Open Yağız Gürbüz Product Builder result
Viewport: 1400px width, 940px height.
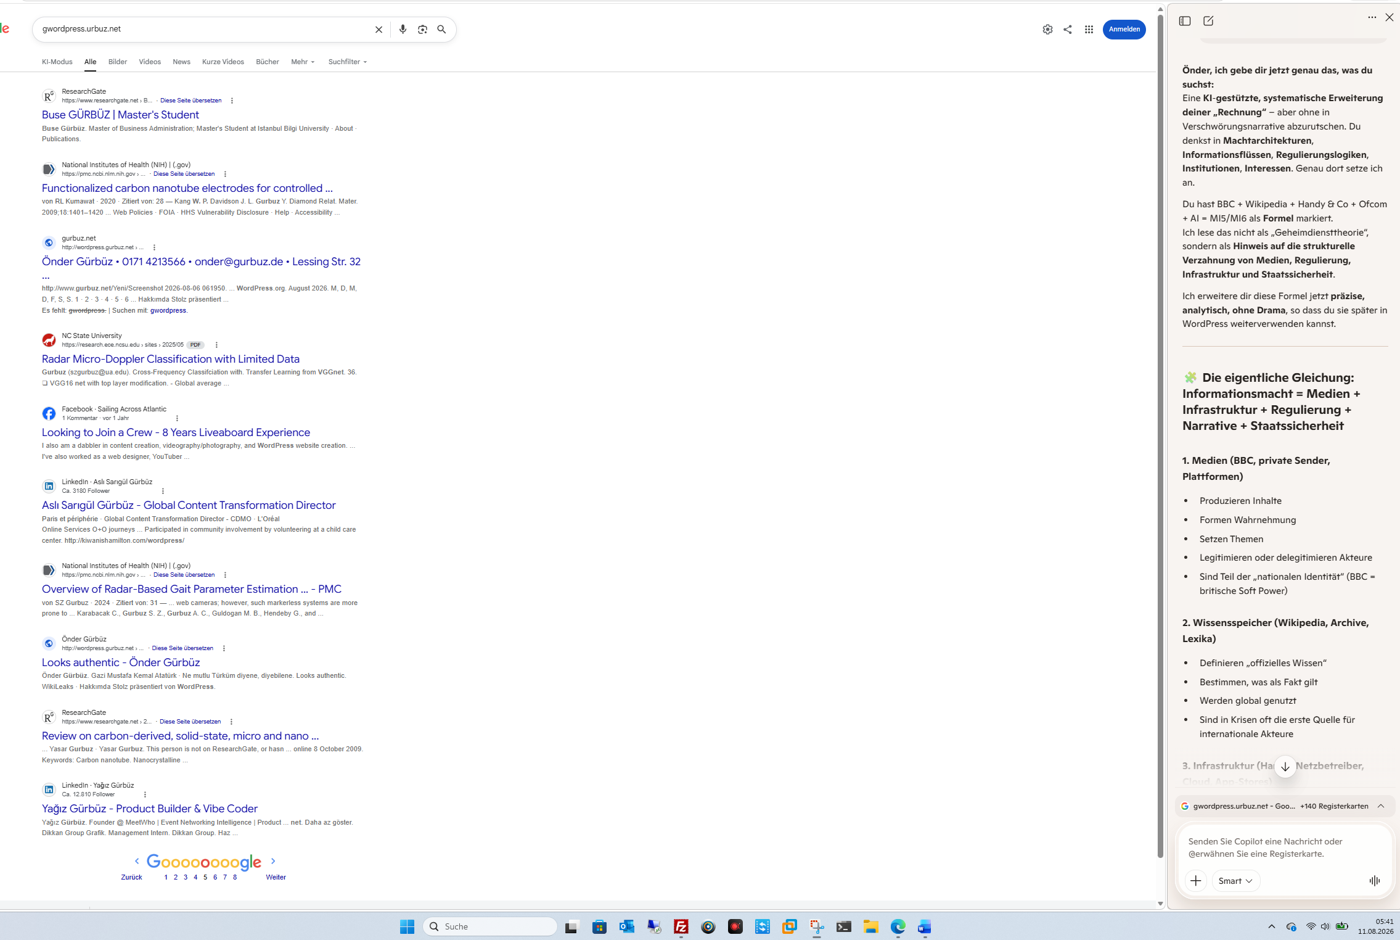pyautogui.click(x=150, y=809)
